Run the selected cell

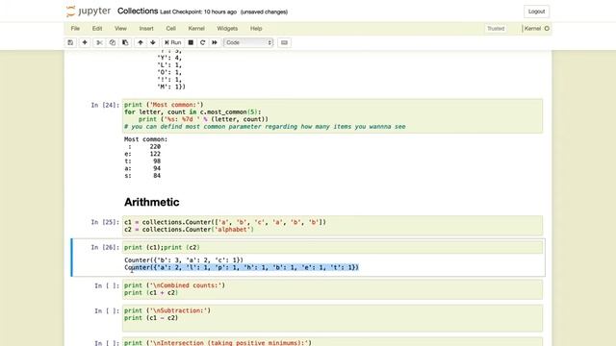173,42
